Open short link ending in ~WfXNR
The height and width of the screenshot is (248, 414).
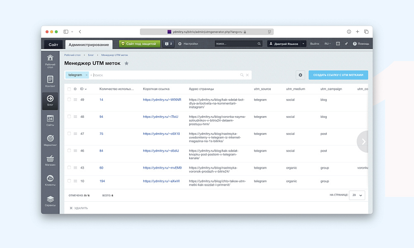162,100
